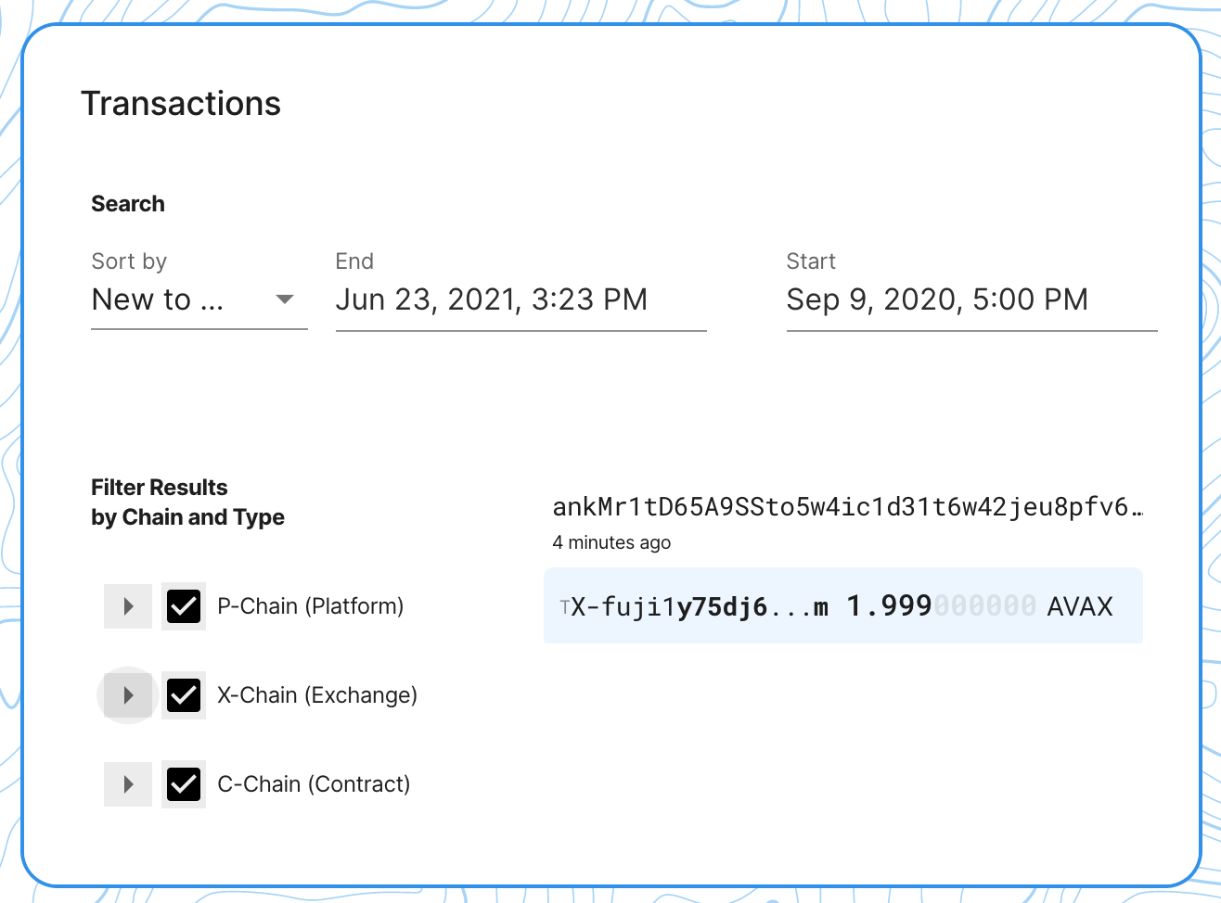Screen dimensions: 1221x903
Task: Uncheck the X-Chain (Exchange) checkbox
Action: point(184,695)
